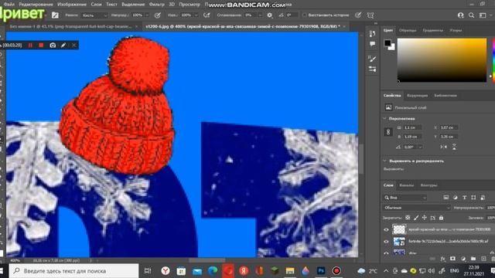
Task: Open the brush mode Кисть dropdown
Action: tap(94, 15)
